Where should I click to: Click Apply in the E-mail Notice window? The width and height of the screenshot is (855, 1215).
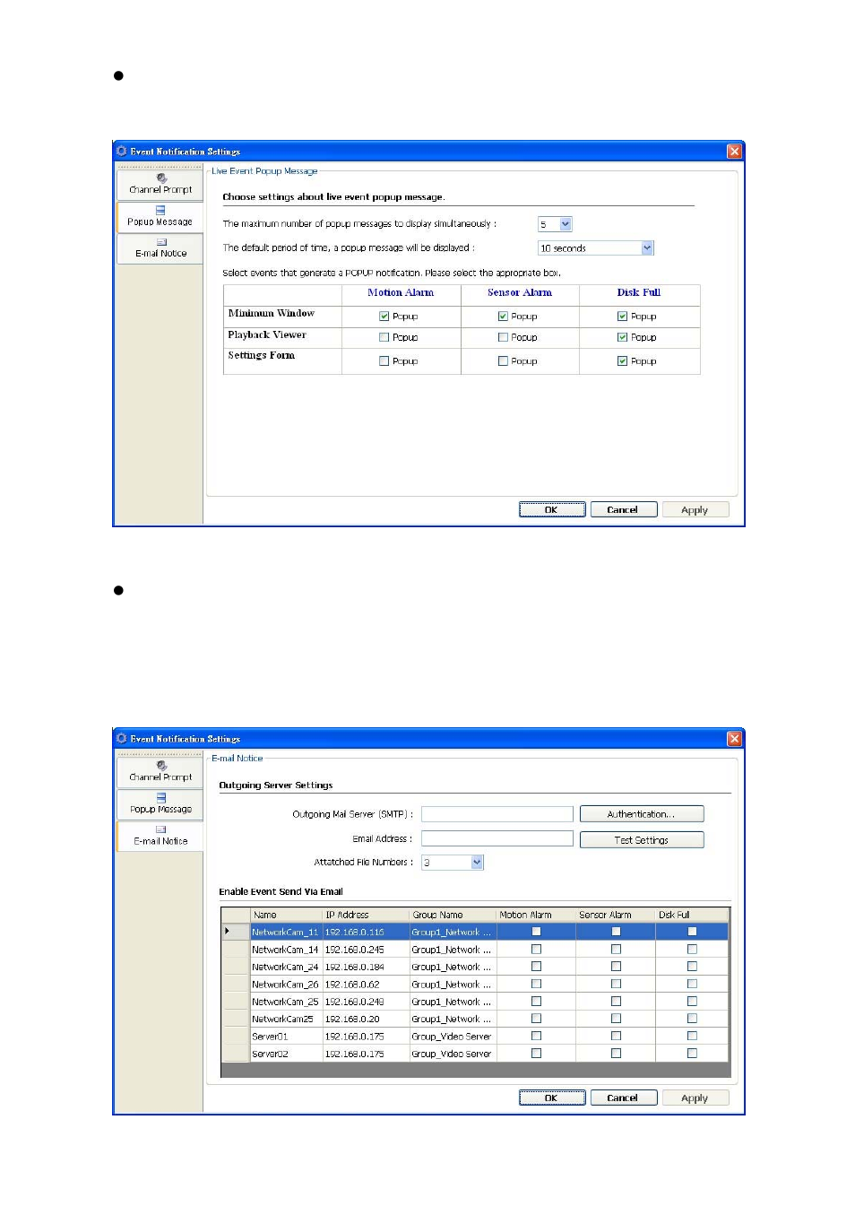pyautogui.click(x=695, y=1098)
